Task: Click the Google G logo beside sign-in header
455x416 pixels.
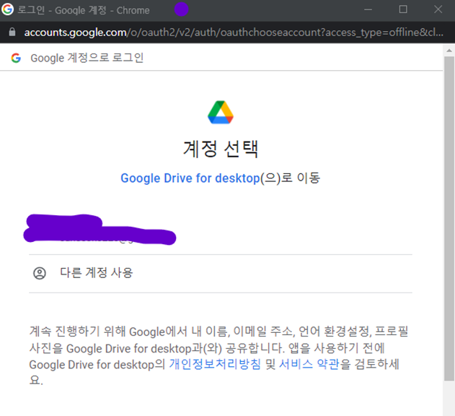Action: pyautogui.click(x=16, y=58)
